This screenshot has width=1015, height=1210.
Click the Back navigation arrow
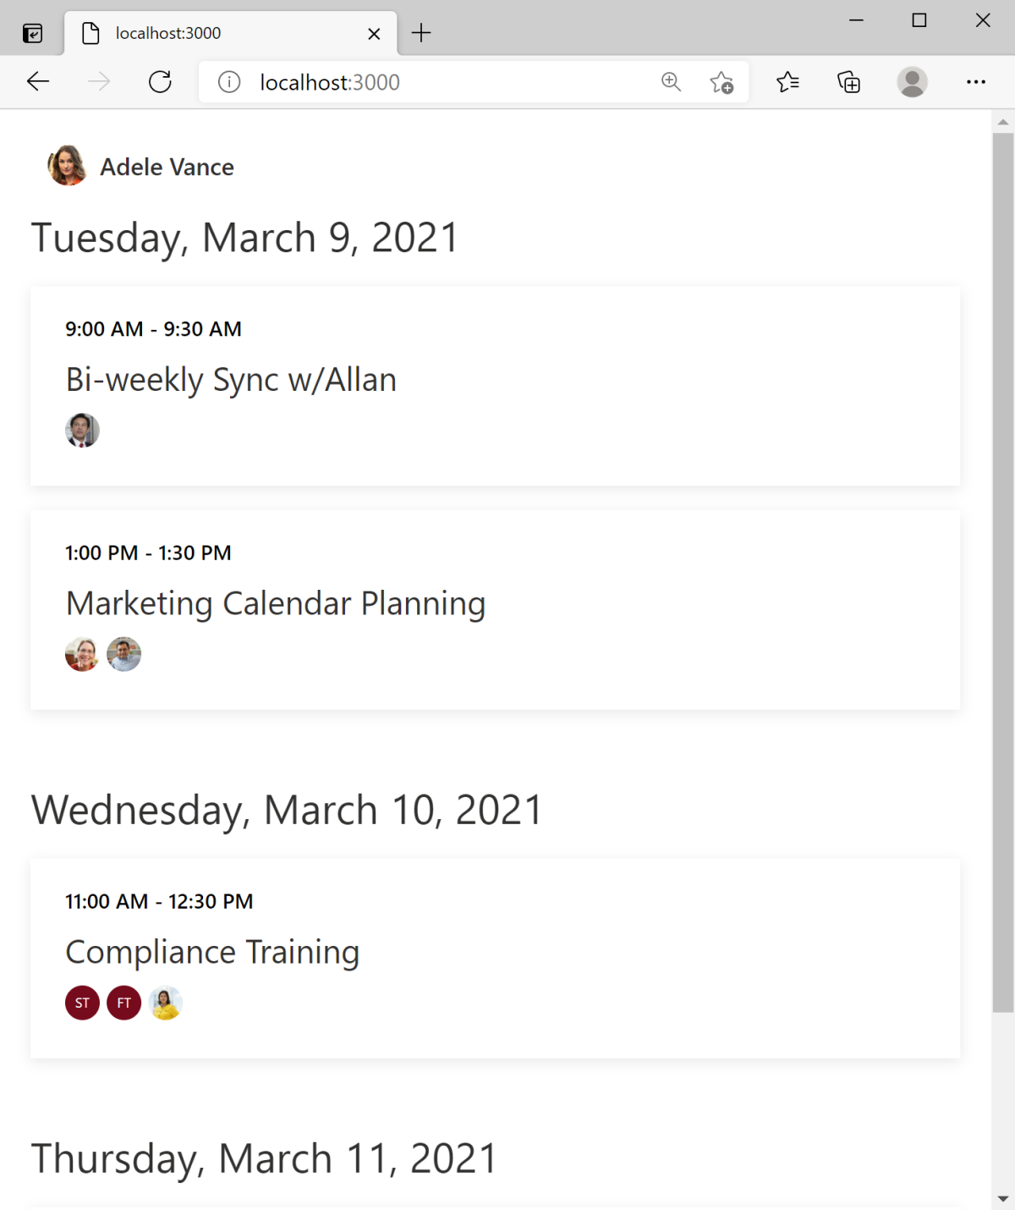coord(36,82)
